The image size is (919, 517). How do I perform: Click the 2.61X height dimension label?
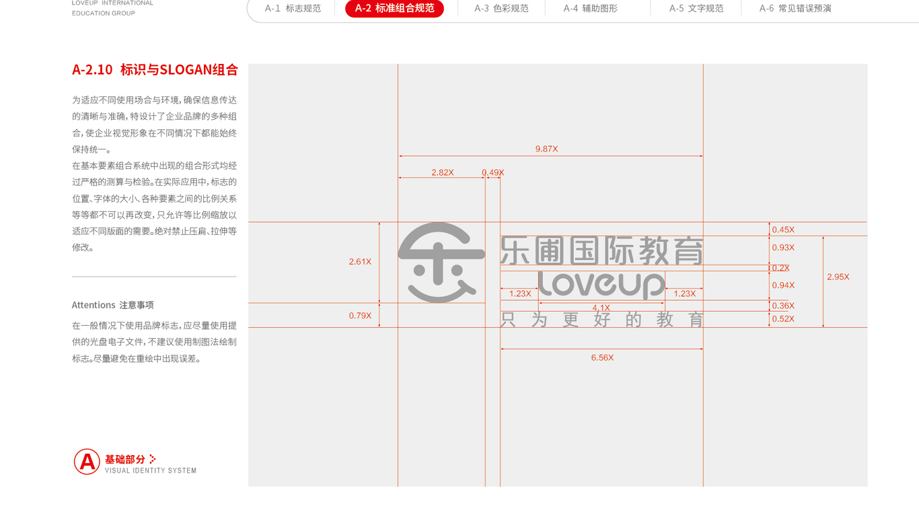[x=360, y=261]
